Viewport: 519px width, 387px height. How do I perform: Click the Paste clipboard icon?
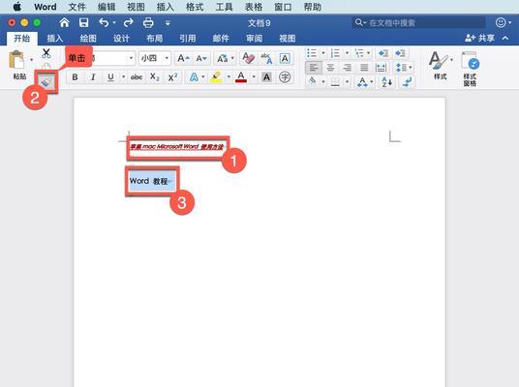[x=16, y=61]
